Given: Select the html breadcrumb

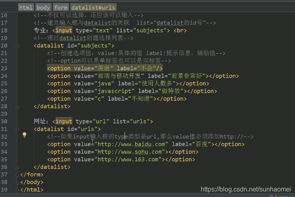Looking at the screenshot, I should (x=26, y=8).
